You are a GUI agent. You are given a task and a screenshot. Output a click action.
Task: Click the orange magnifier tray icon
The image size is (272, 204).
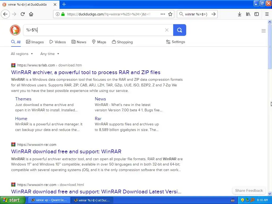click(252, 200)
